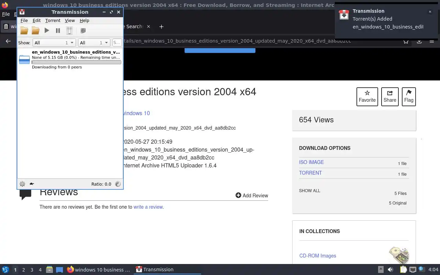This screenshot has width=440, height=275.
Task: Click the blue folder icon of the torrent
Action: click(24, 59)
